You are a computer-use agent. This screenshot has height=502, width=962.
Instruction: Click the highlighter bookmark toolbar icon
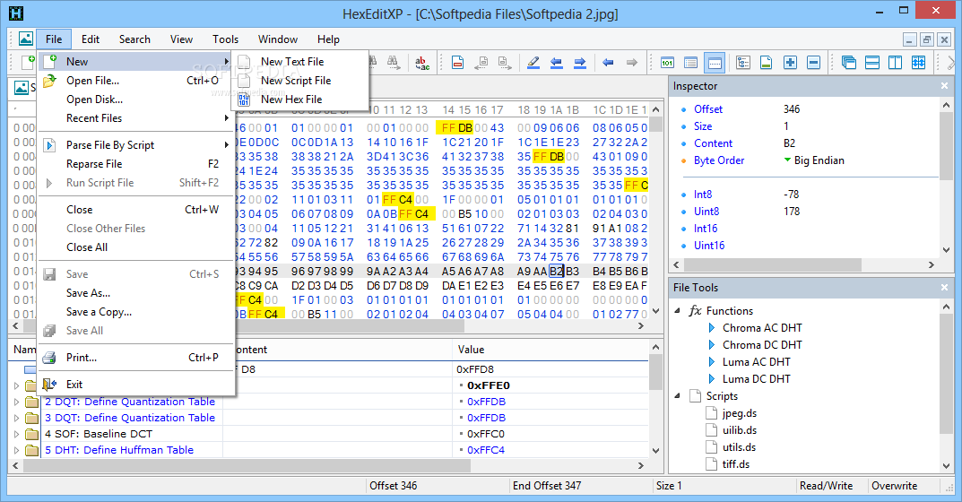(x=533, y=63)
